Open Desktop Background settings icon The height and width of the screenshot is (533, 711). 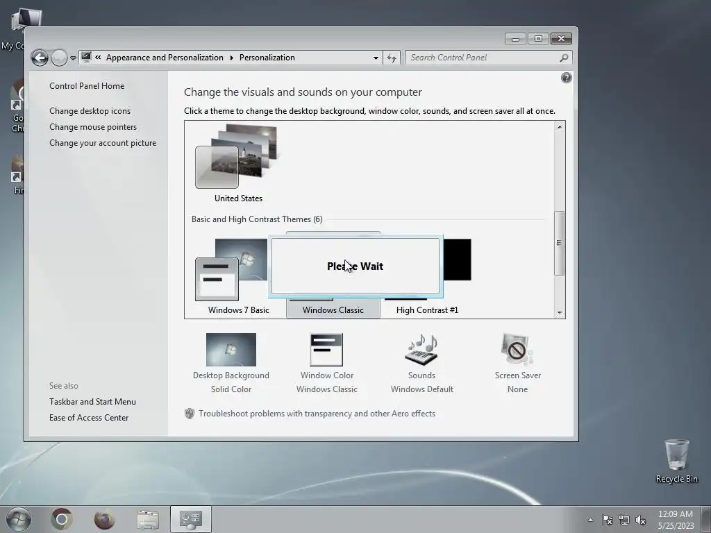[x=231, y=350]
